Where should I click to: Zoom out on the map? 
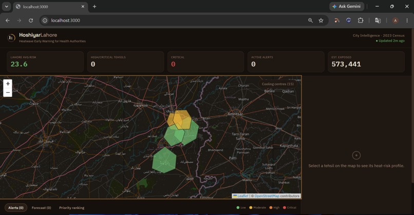tap(8, 92)
